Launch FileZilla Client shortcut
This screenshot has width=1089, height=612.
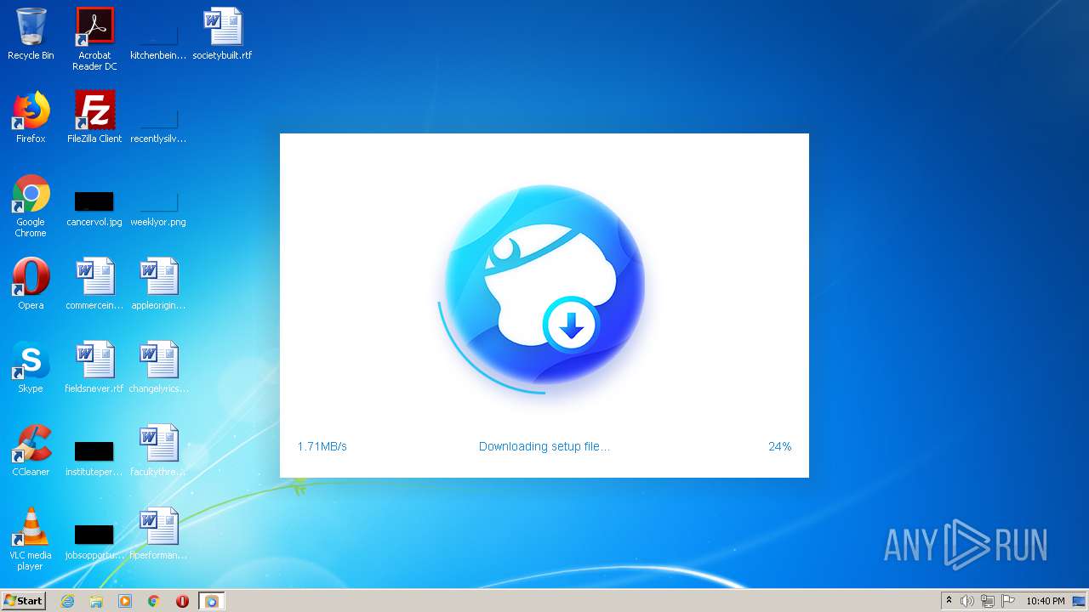pyautogui.click(x=94, y=117)
